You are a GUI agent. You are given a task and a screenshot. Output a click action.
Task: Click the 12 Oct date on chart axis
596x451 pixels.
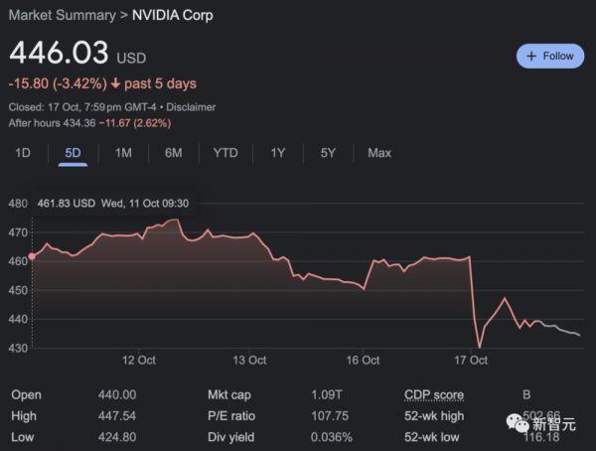click(x=139, y=360)
